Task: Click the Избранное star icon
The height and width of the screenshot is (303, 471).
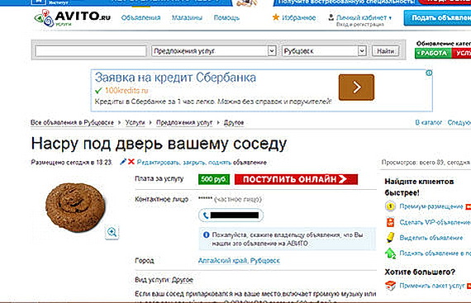Action: coord(276,17)
